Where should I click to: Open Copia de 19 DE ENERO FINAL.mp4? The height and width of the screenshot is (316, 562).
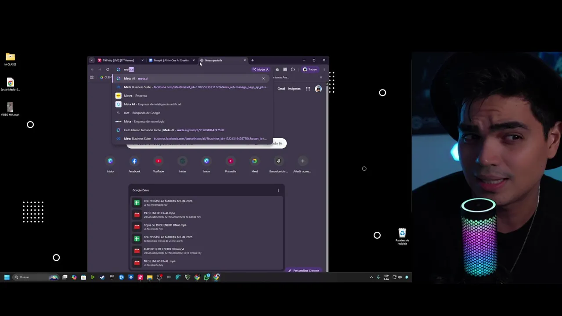(206, 227)
